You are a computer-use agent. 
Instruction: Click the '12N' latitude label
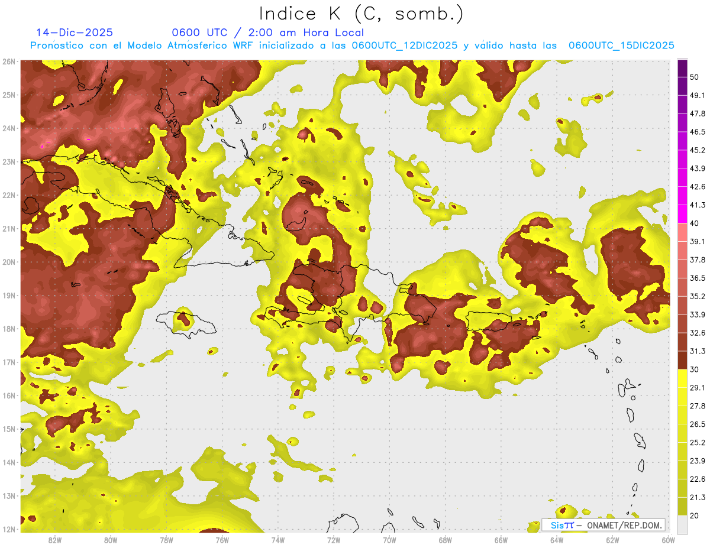(8, 529)
